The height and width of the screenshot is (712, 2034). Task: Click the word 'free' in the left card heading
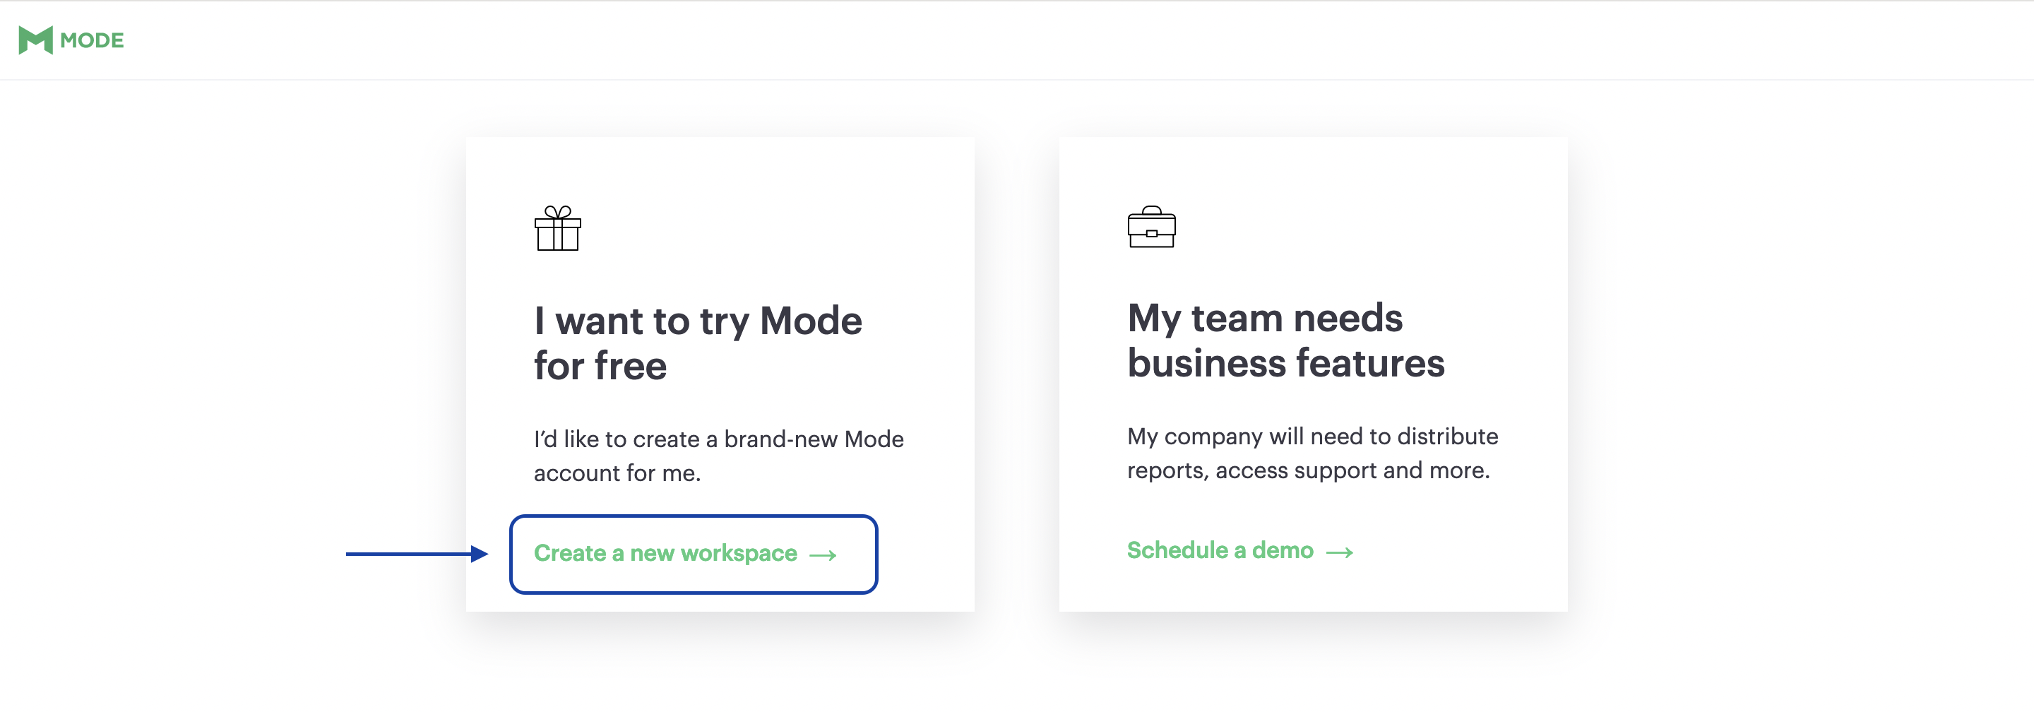pos(630,367)
